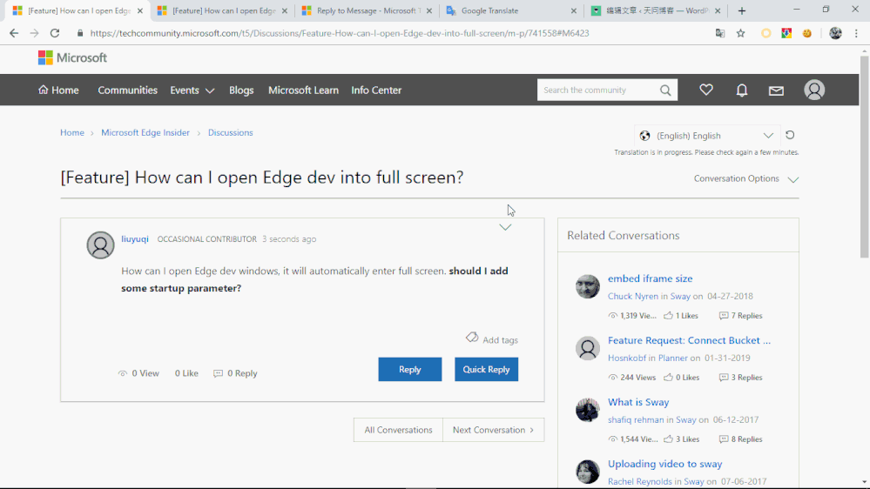This screenshot has width=870, height=489.
Task: Click Microsoft Edge Insider breadcrumb
Action: tap(145, 132)
